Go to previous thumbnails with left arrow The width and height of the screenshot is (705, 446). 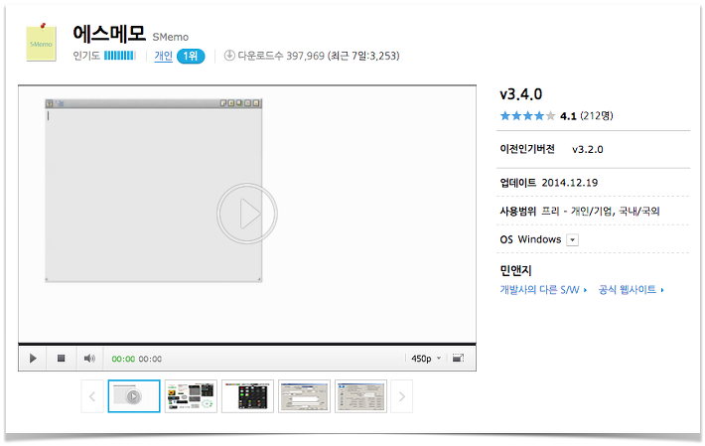[x=92, y=396]
